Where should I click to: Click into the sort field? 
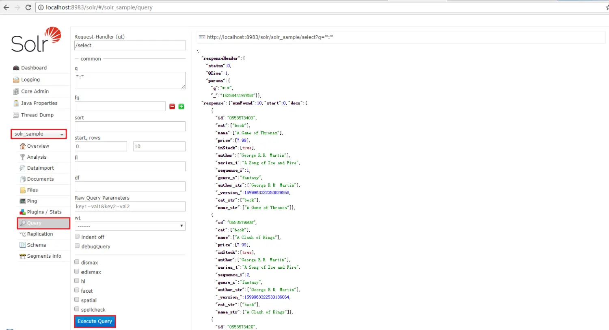tap(130, 126)
